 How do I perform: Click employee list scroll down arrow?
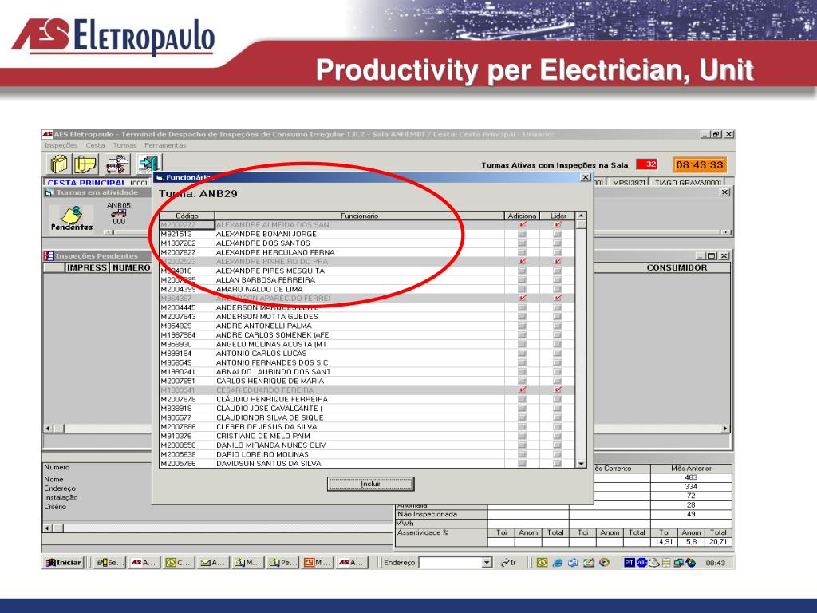pos(581,464)
